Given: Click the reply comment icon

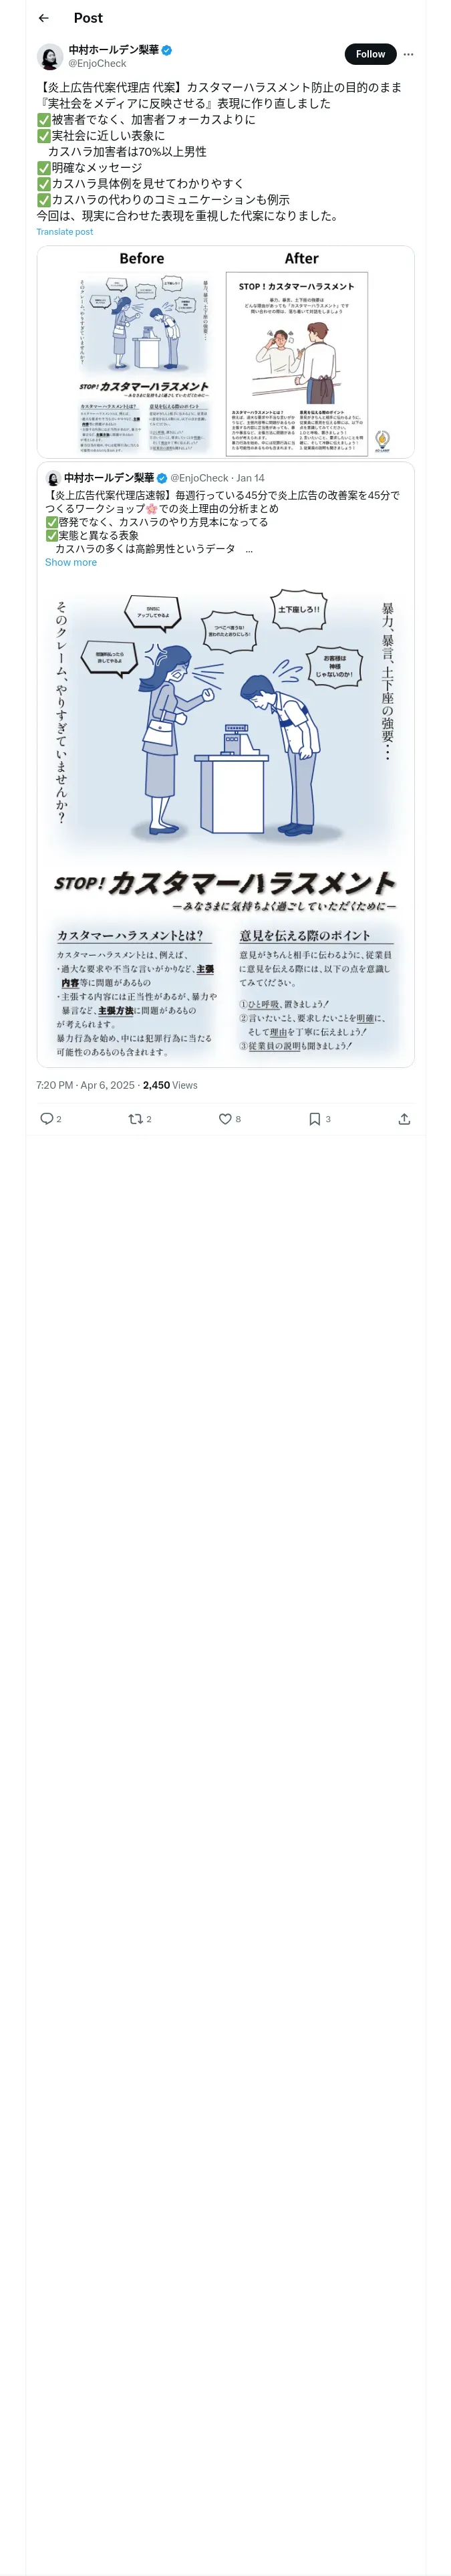Looking at the screenshot, I should click(x=46, y=1119).
